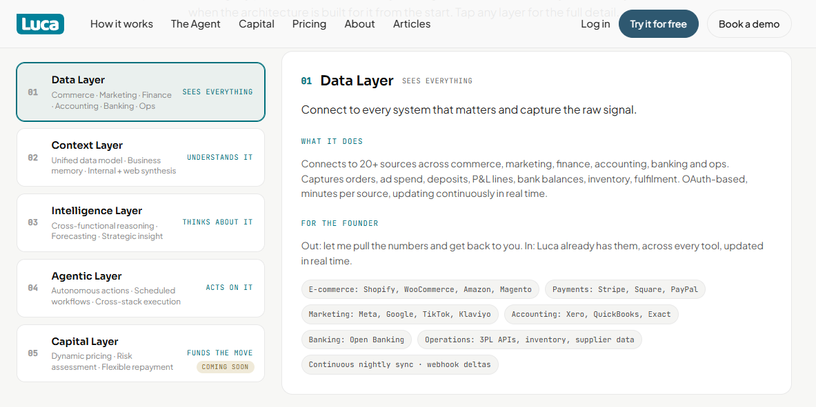Click the THINKS ABOUT IT tag
Image resolution: width=816 pixels, height=407 pixels.
pos(217,222)
